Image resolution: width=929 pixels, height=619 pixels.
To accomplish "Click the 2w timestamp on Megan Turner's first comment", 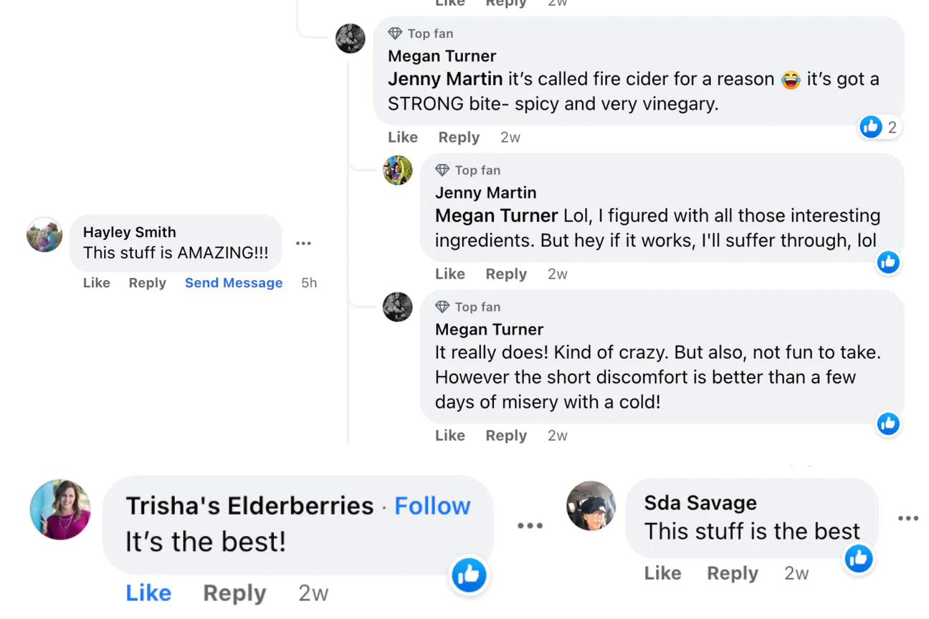I will coord(510,137).
